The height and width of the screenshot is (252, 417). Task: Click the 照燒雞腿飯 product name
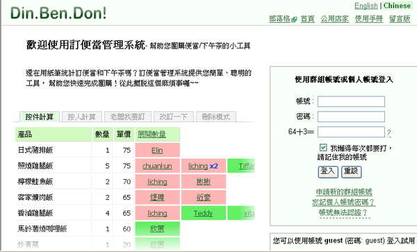(x=35, y=166)
